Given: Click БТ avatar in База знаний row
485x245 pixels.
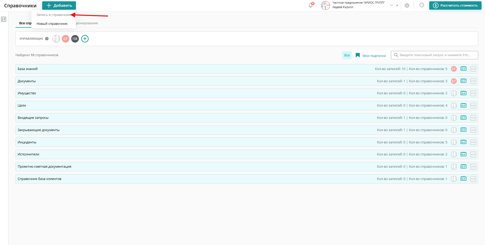Looking at the screenshot, I should point(454,69).
